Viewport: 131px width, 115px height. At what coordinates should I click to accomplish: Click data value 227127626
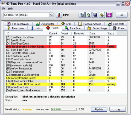point(95,50)
